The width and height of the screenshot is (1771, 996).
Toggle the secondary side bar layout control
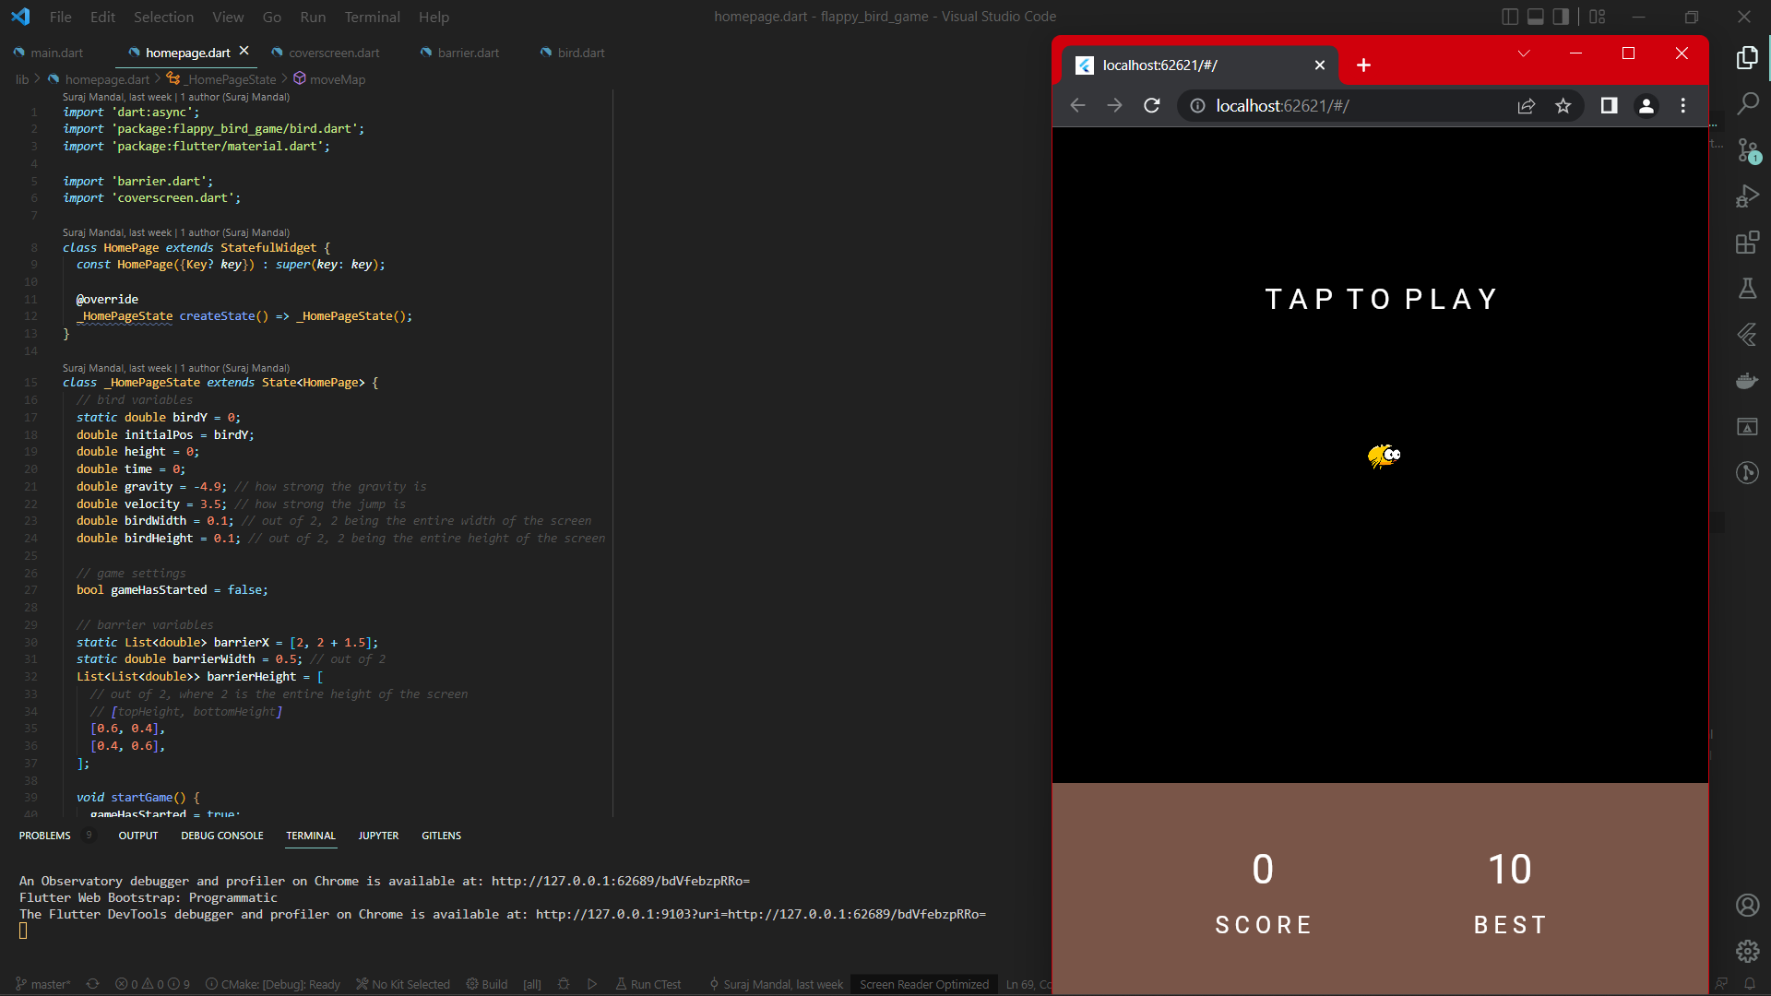(1561, 17)
